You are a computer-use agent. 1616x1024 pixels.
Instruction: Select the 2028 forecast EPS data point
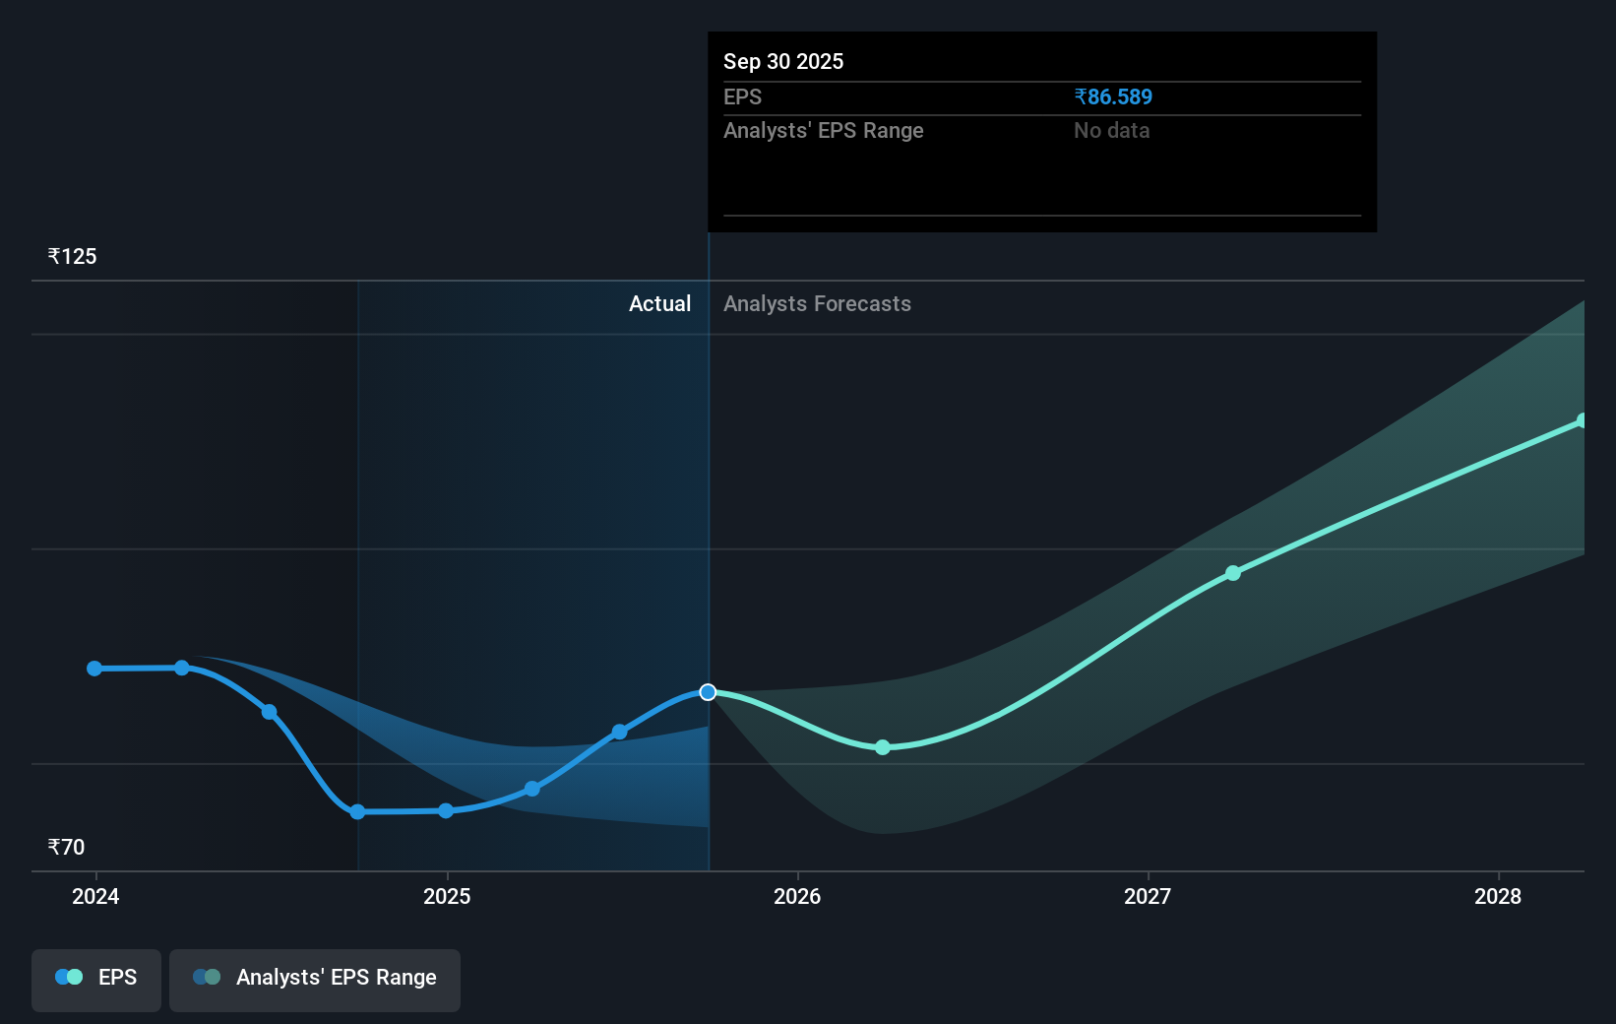[x=1583, y=420]
